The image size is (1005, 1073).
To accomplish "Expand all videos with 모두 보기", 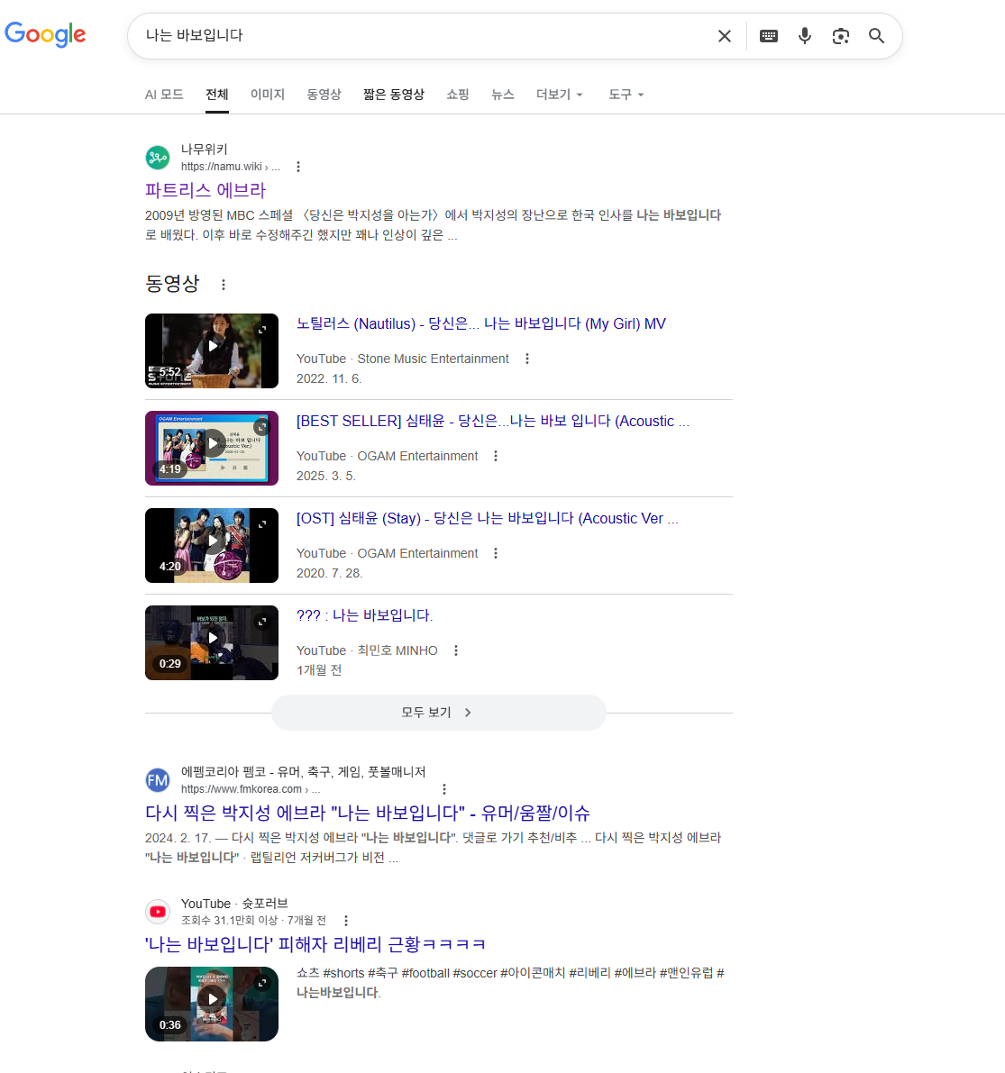I will tap(438, 713).
